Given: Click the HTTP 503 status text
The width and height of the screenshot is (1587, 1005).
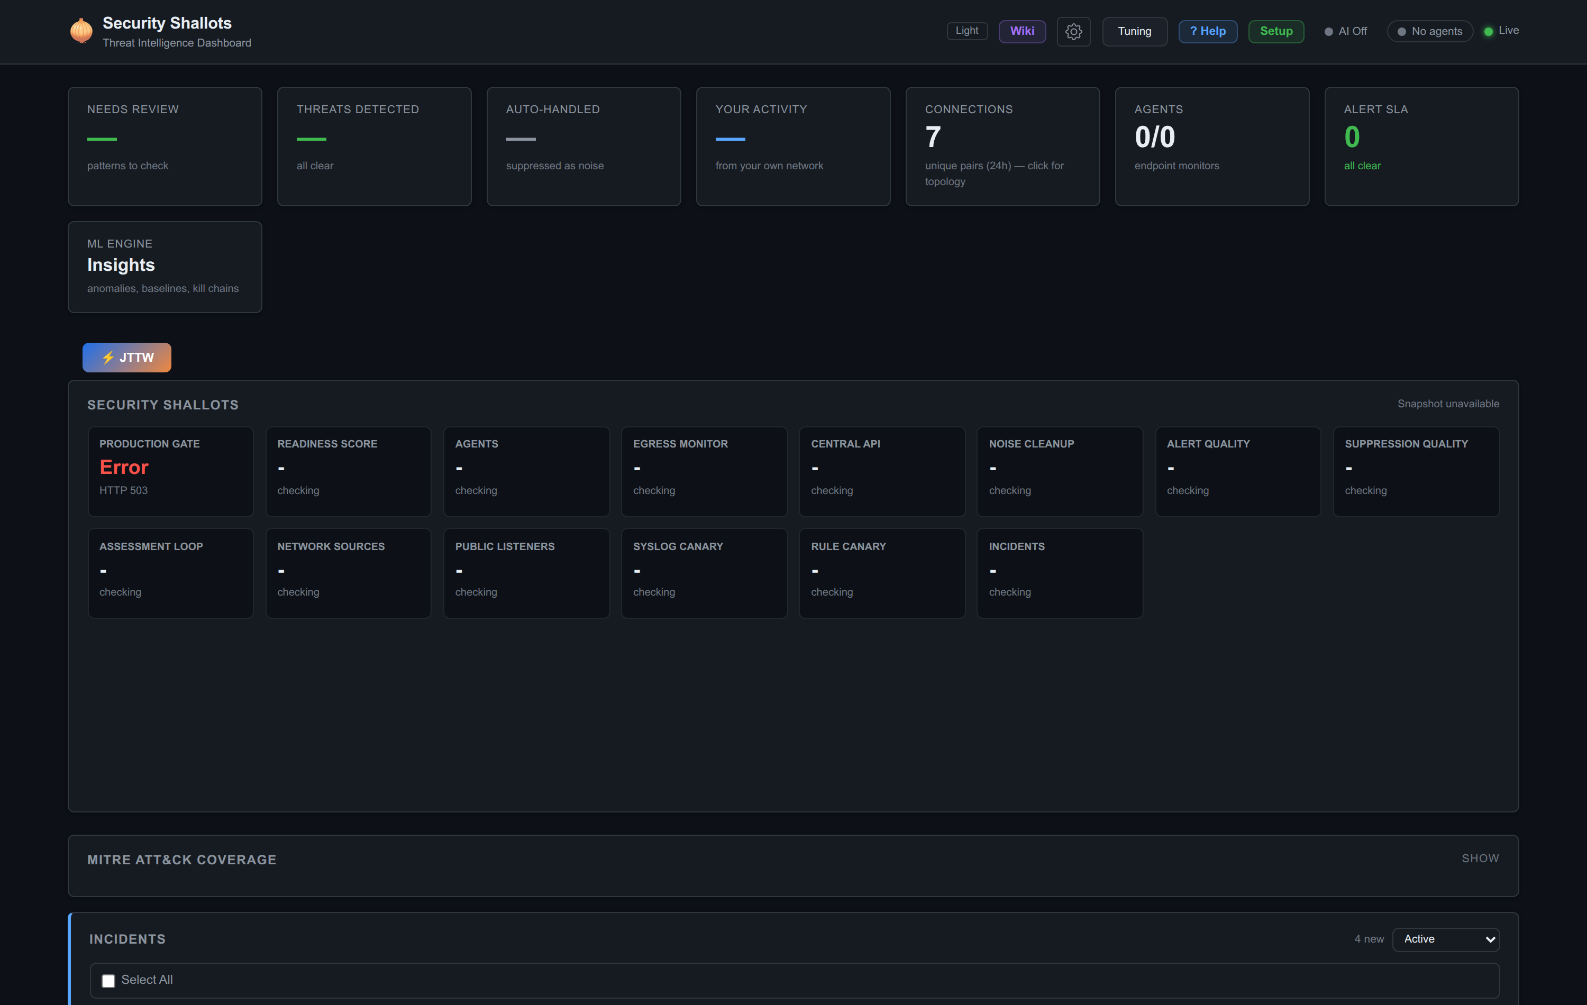Looking at the screenshot, I should (x=123, y=490).
